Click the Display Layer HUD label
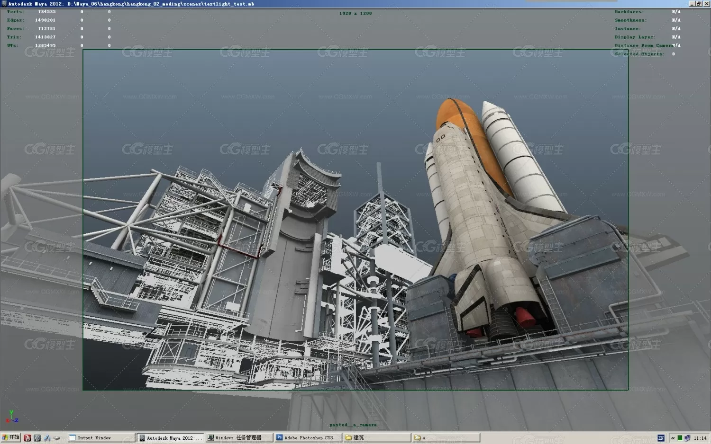 coord(635,37)
